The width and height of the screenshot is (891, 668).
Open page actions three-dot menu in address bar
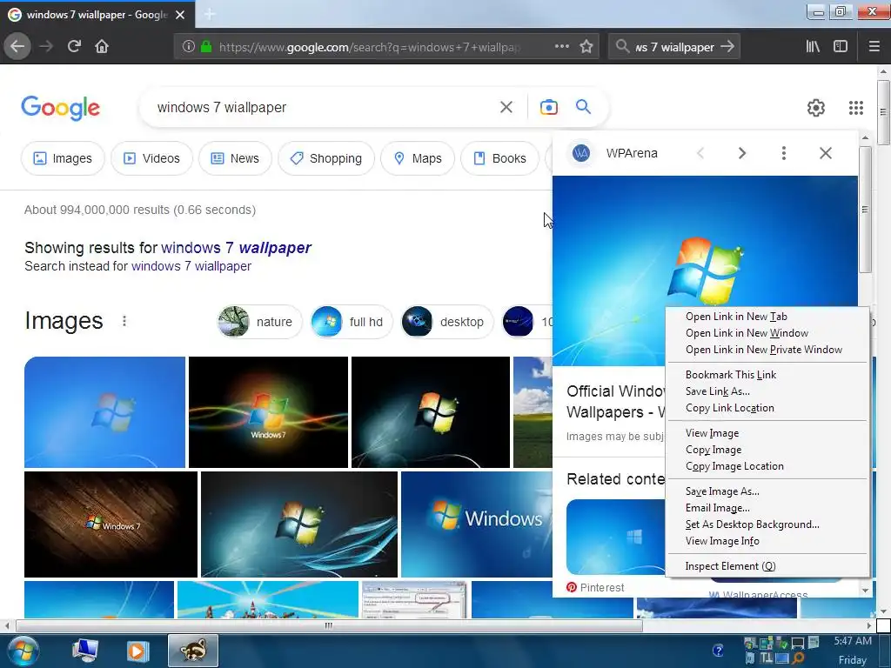[561, 47]
